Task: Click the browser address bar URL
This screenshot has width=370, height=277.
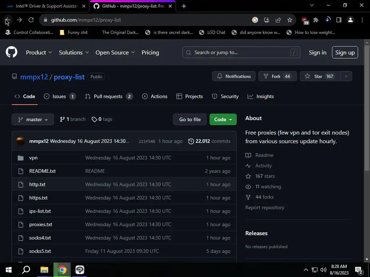Action: tap(86, 20)
